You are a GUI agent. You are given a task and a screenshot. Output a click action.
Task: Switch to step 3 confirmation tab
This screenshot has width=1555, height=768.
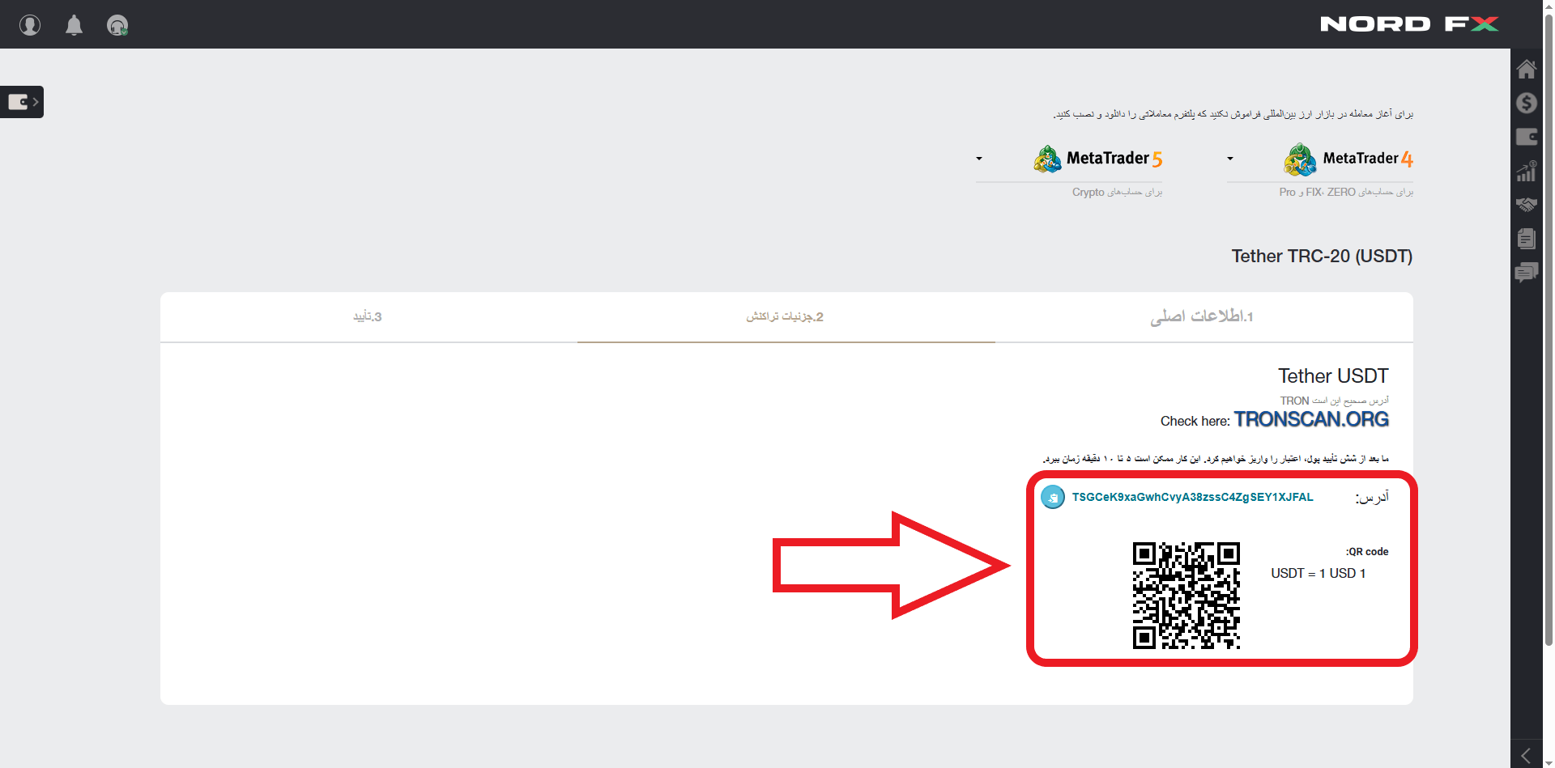click(369, 316)
